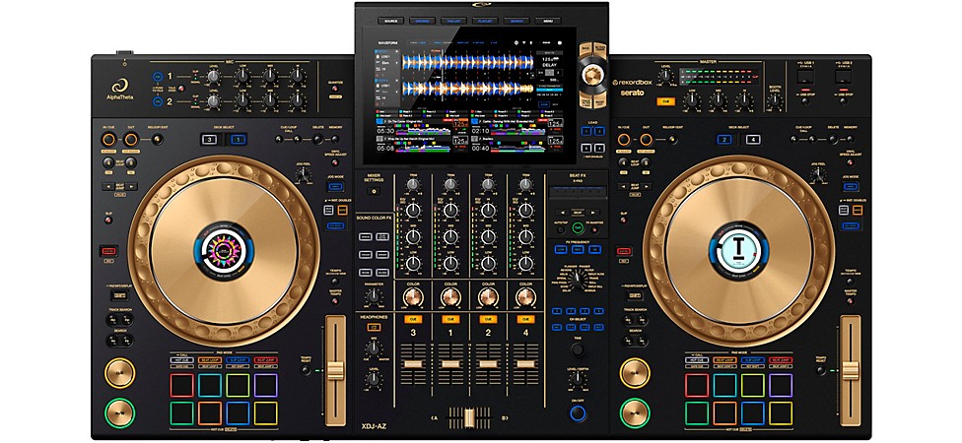Click the Beat FX LEVEL/DEPTH knob

(577, 379)
